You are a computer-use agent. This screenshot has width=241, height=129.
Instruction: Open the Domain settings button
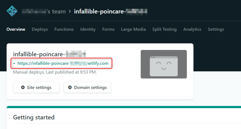point(87,87)
